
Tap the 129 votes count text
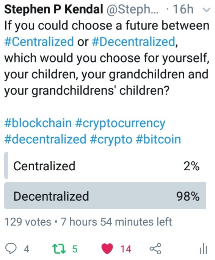[28, 222]
